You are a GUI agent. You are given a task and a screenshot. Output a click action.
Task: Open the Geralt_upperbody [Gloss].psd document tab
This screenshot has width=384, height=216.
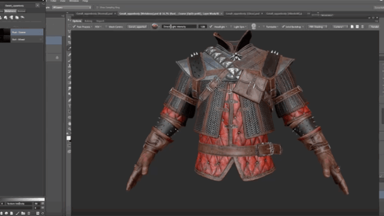point(242,13)
